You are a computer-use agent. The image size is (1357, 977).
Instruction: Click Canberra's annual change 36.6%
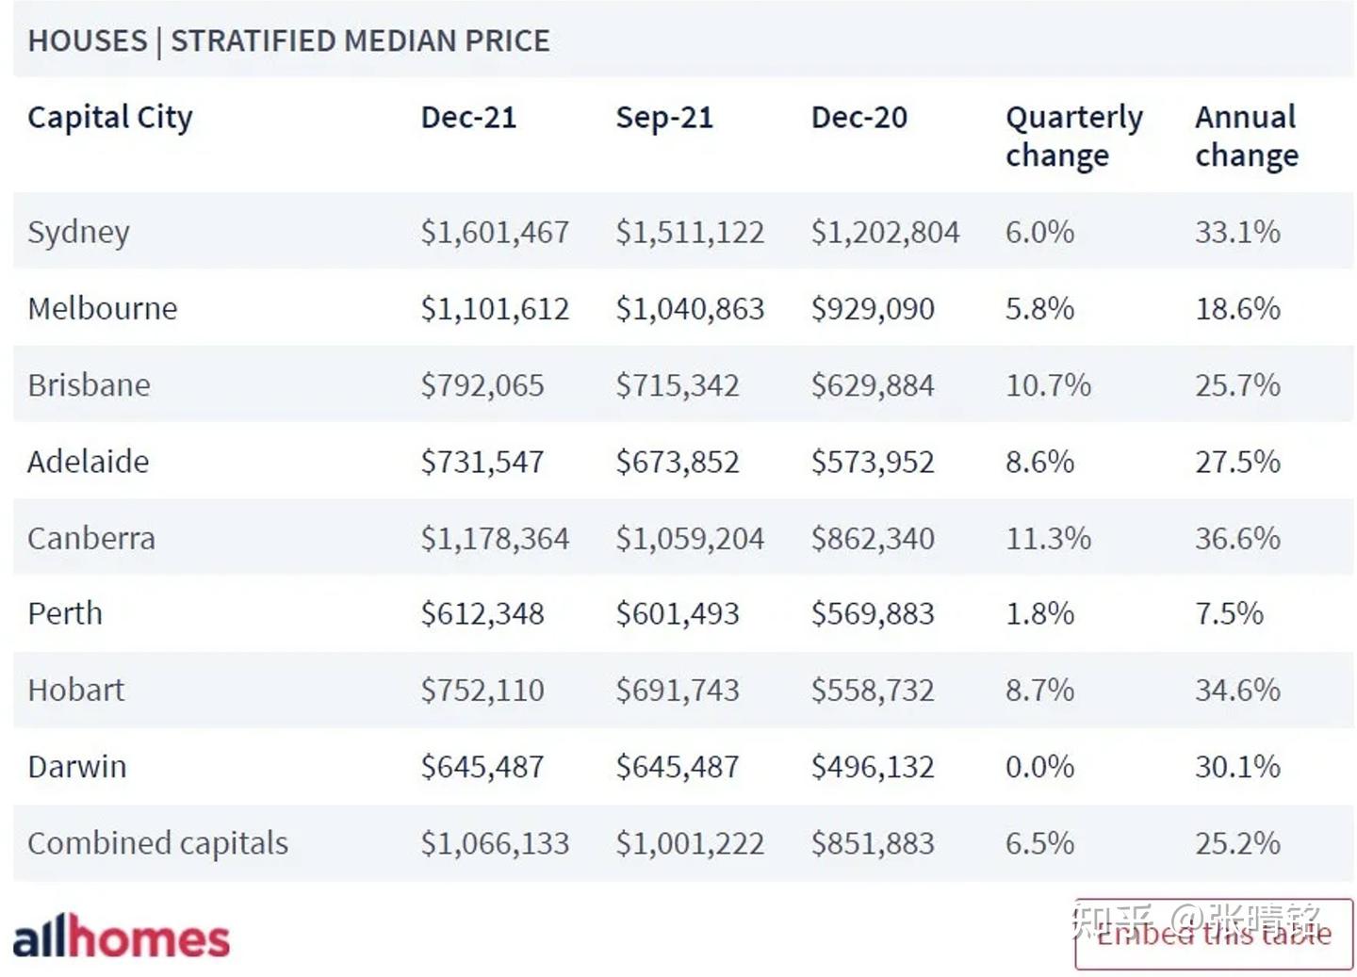[x=1237, y=538]
